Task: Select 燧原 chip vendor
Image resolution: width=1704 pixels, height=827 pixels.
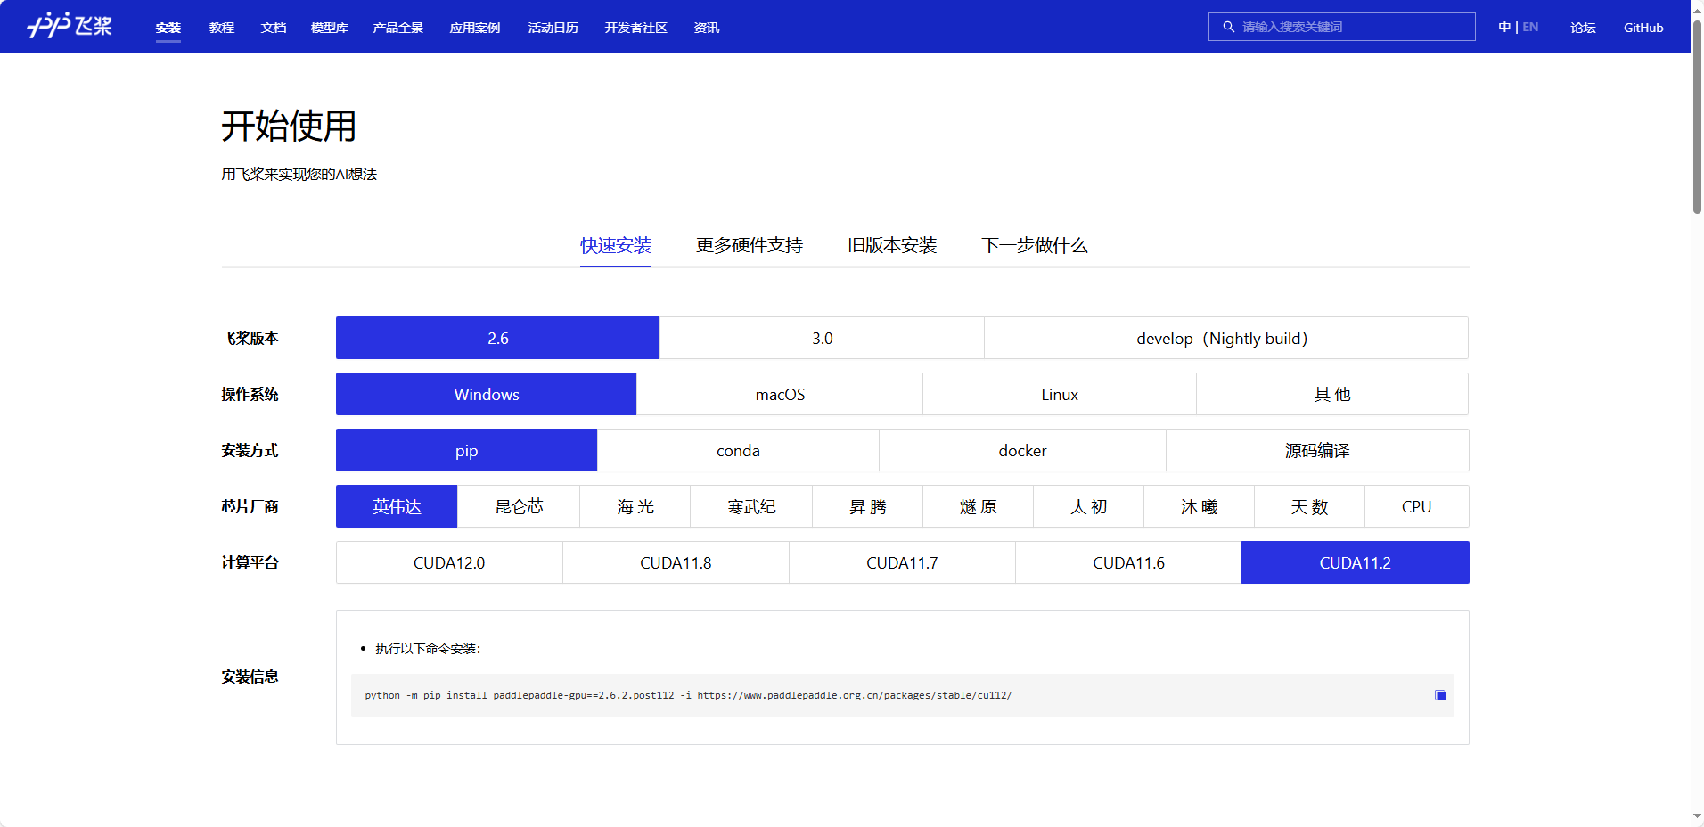Action: (979, 506)
